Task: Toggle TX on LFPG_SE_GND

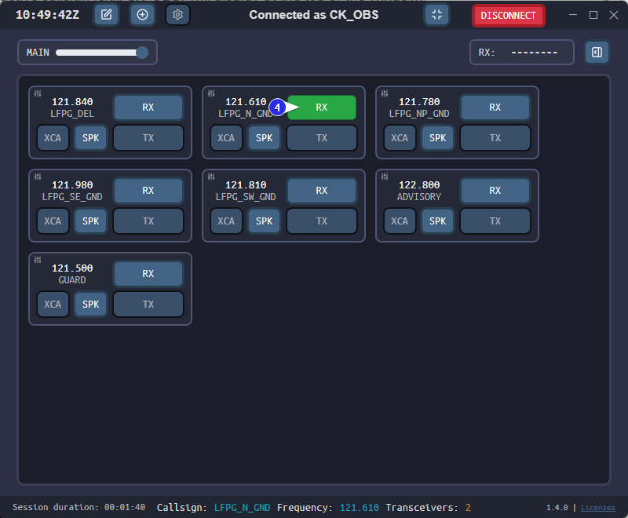Action: point(148,221)
